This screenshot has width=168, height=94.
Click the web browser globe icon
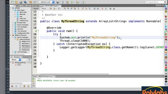pyautogui.click(x=58, y=2)
